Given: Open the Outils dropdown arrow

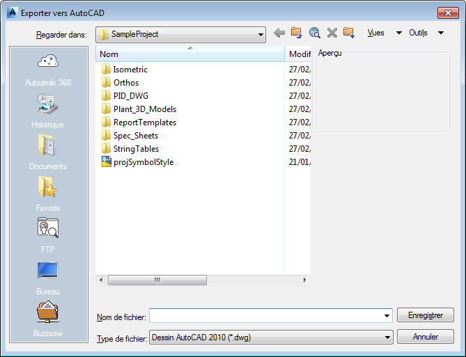Looking at the screenshot, I should tap(441, 33).
